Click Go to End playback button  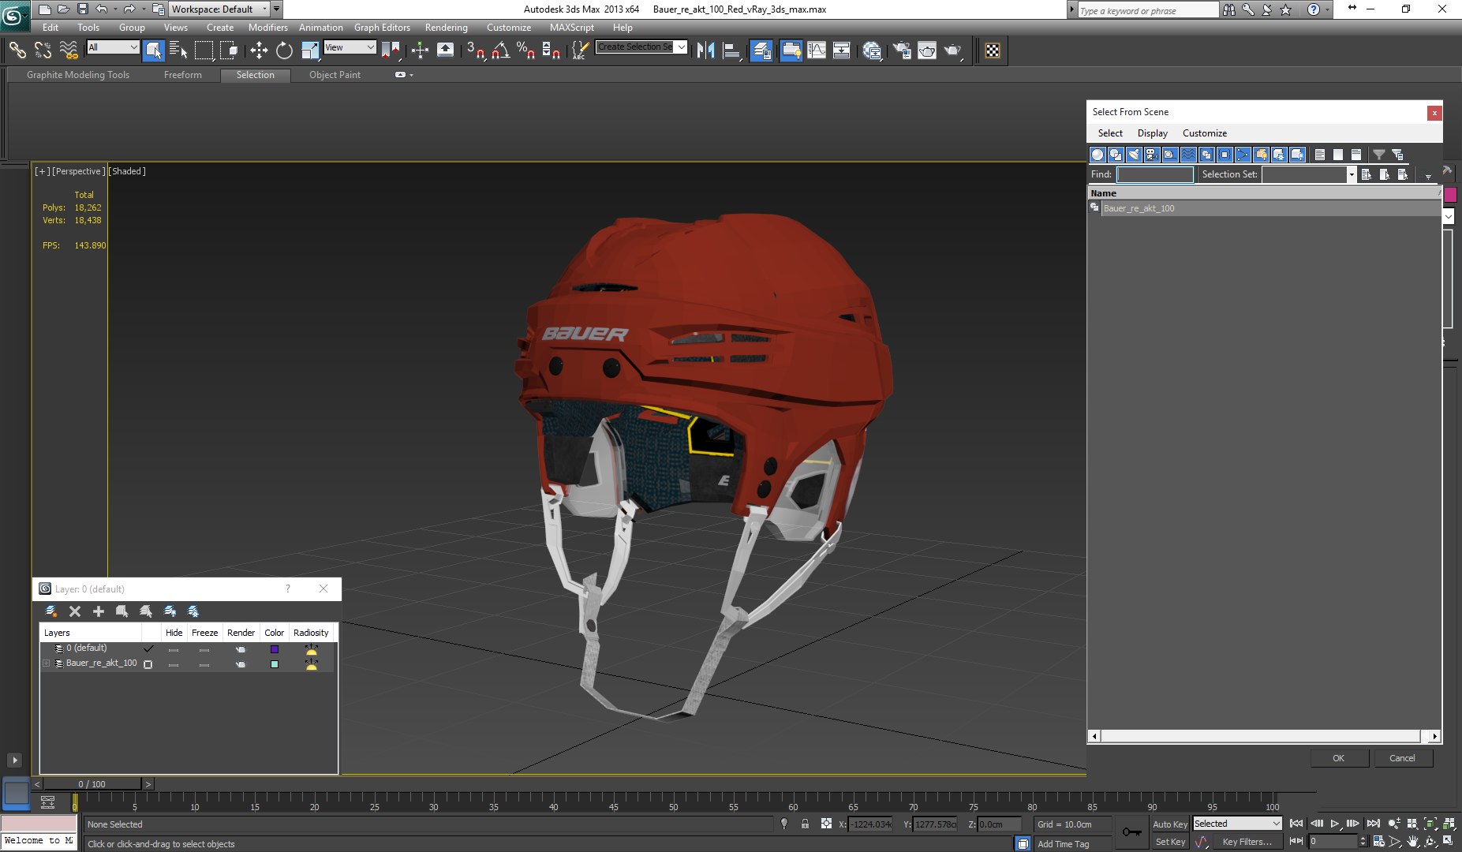(1373, 824)
